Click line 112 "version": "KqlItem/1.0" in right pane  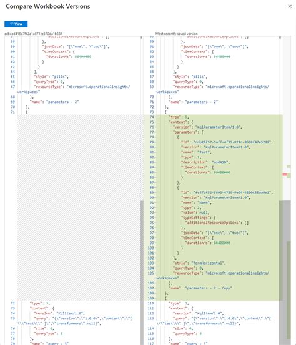[x=198, y=313]
